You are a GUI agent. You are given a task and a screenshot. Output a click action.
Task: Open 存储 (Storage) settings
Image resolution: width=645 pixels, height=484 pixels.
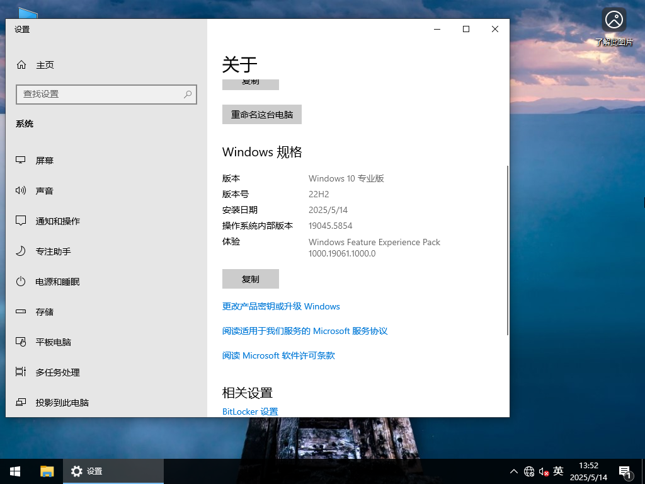43,312
